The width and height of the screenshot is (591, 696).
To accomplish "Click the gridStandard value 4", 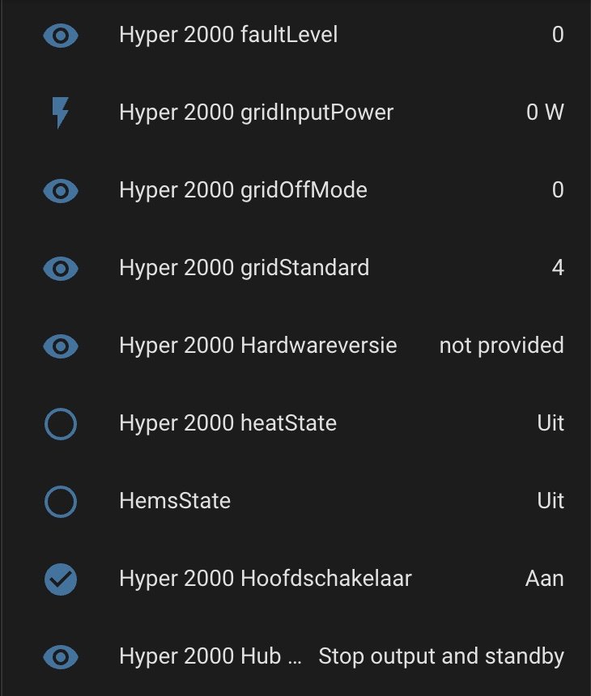I will [x=558, y=268].
